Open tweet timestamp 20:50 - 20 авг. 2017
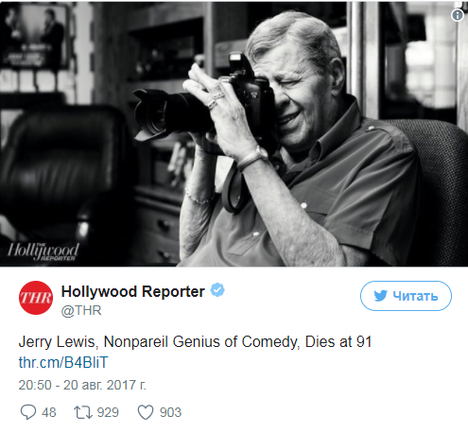This screenshot has width=468, height=433. [x=82, y=385]
